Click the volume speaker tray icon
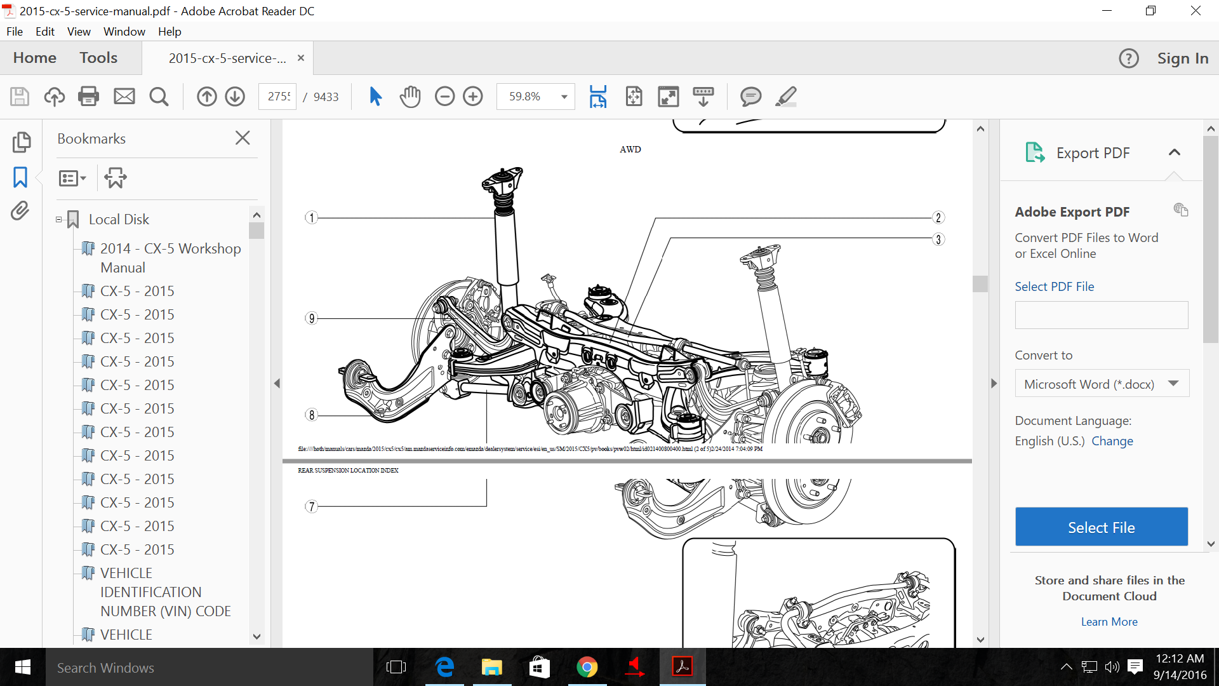1219x686 pixels. point(1112,667)
